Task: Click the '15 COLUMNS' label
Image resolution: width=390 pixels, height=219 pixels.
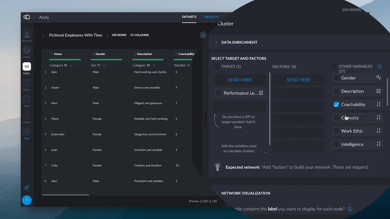Action: pos(140,35)
